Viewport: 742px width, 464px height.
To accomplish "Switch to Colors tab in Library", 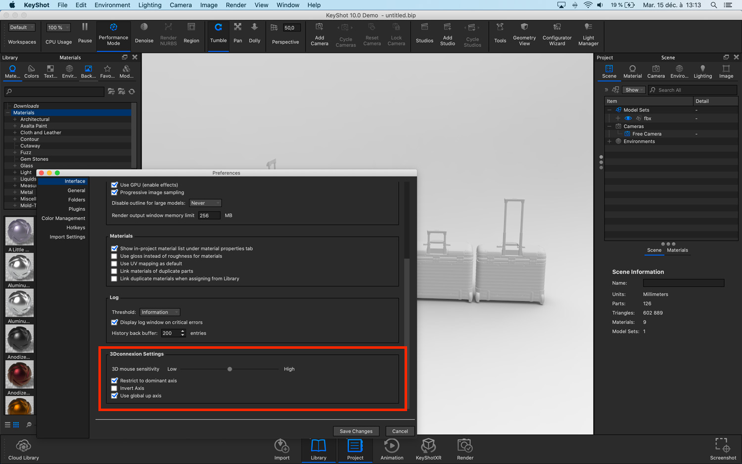I will tap(31, 71).
